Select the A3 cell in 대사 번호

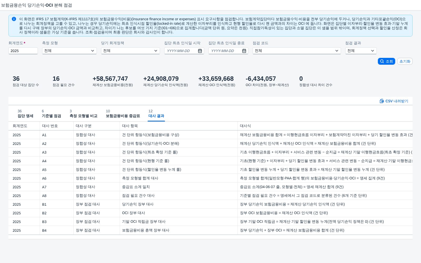pyautogui.click(x=57, y=152)
